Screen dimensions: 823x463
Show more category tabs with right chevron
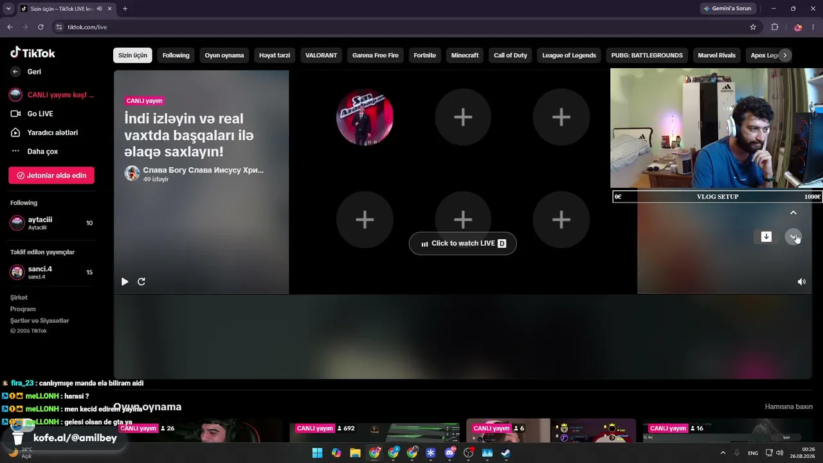[785, 55]
